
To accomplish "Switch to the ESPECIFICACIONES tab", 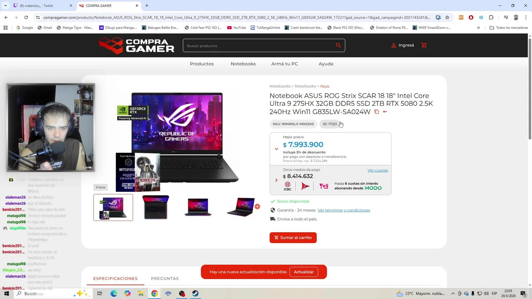I will click(x=115, y=279).
